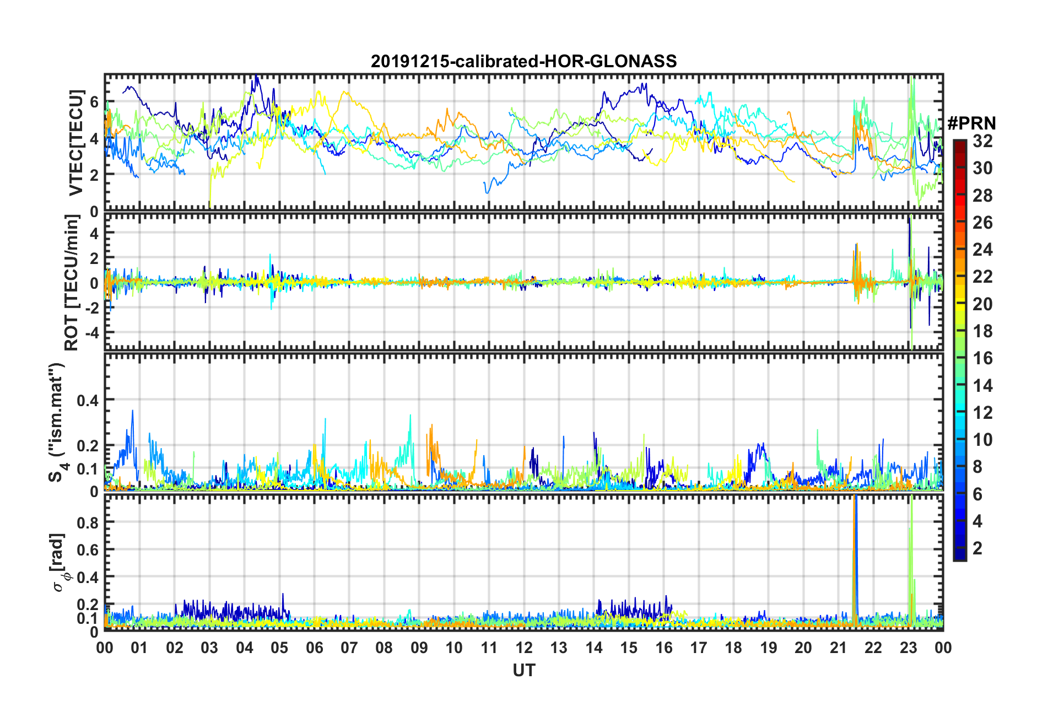The height and width of the screenshot is (701, 1048).
Task: Select the "-2" tick on ROT axis
Action: click(92, 308)
